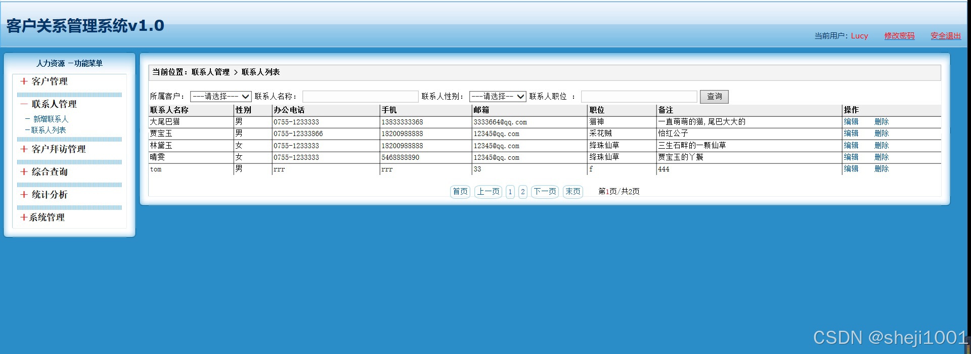
Task: Select the 林黛玉 name cell
Action: 161,146
